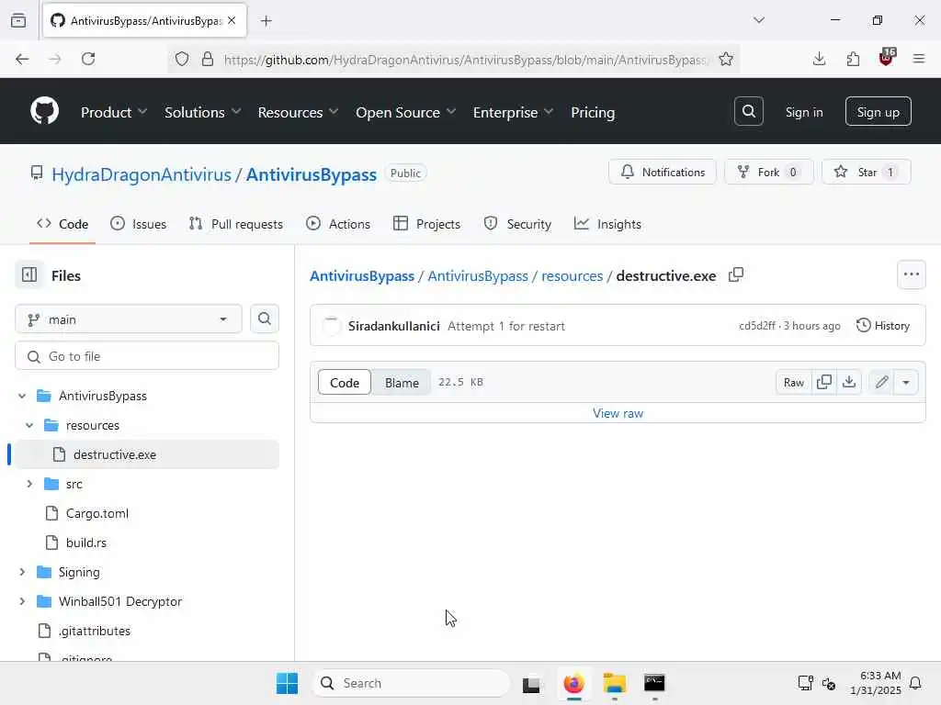941x705 pixels.
Task: Open Firefox downloads arrow icon
Action: (819, 59)
